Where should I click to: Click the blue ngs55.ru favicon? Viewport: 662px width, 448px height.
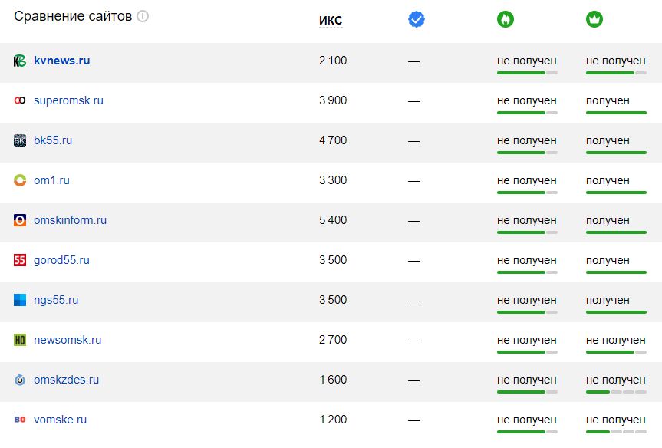pos(20,300)
